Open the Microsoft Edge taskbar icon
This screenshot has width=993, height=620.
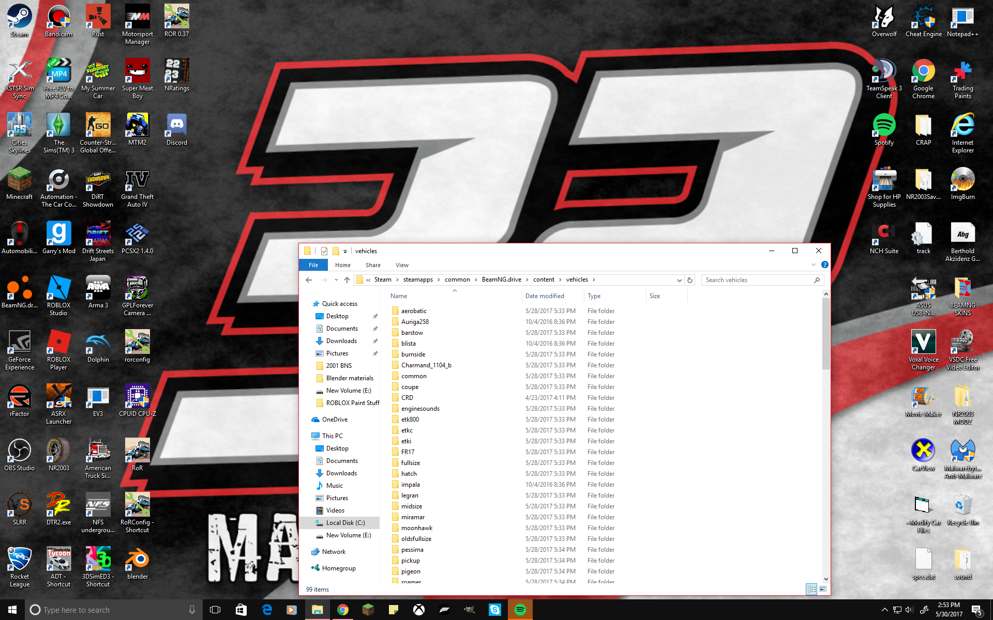click(267, 610)
